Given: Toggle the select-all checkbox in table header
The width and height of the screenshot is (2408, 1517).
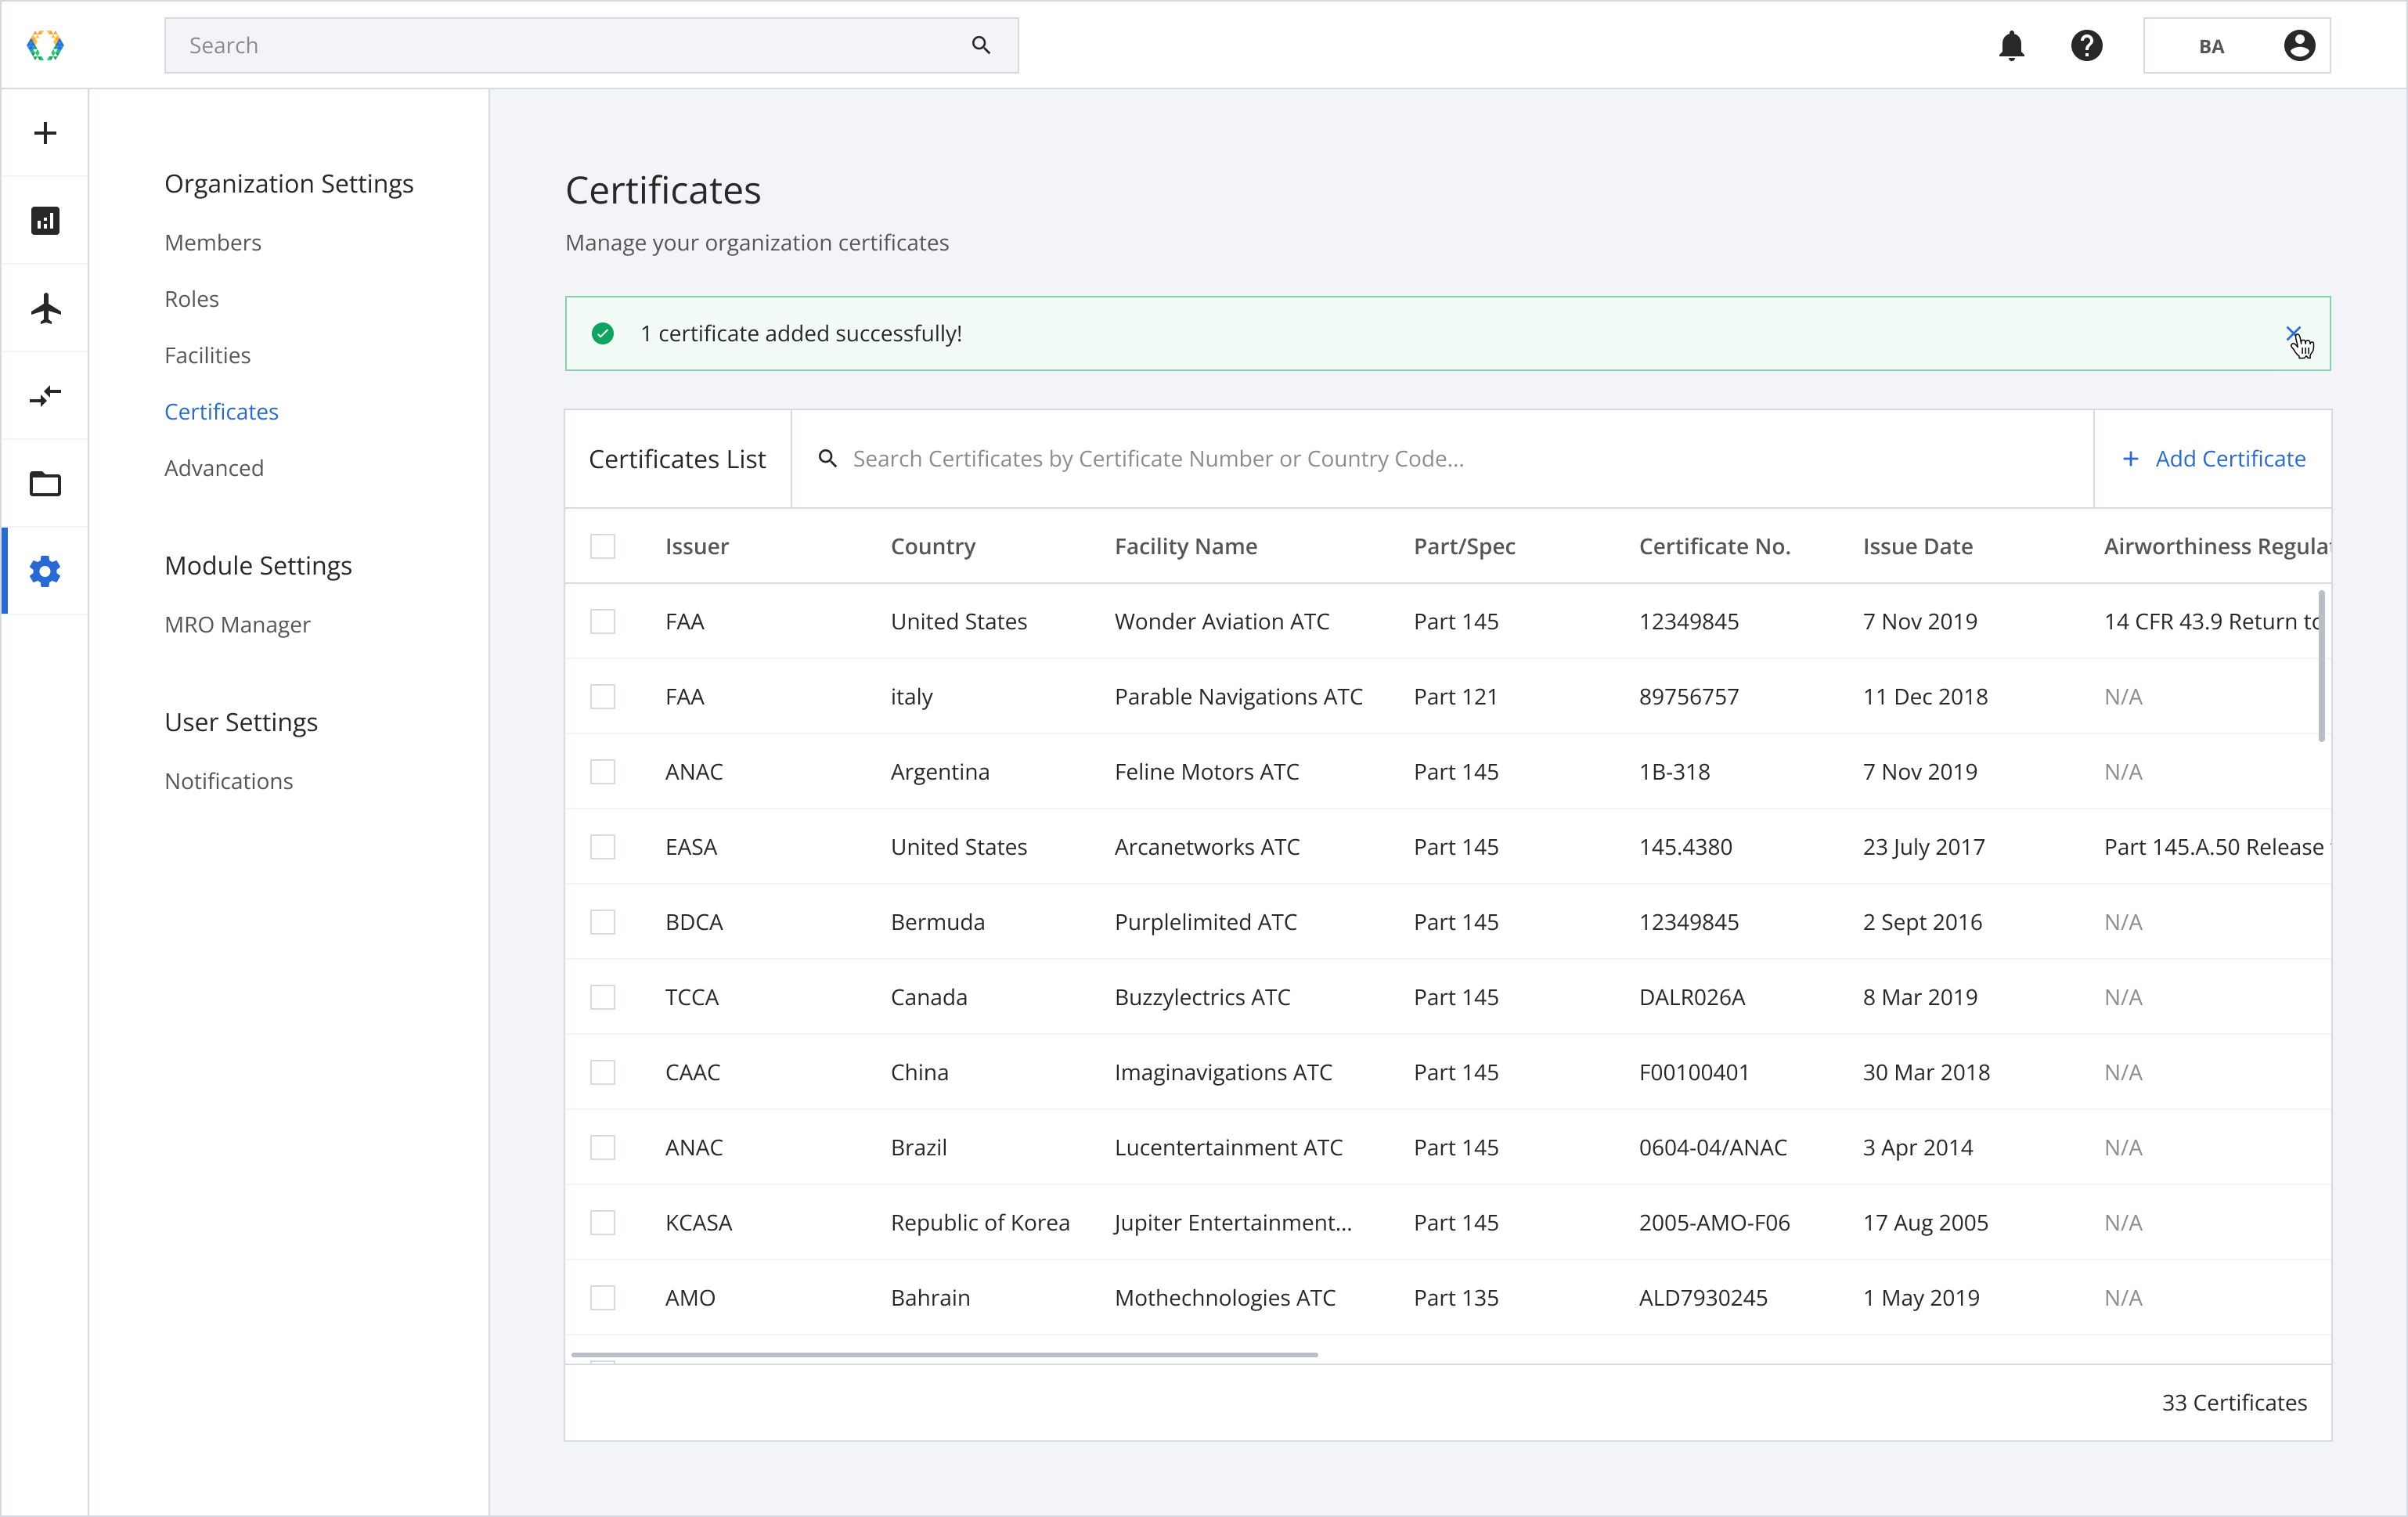Looking at the screenshot, I should (x=602, y=546).
